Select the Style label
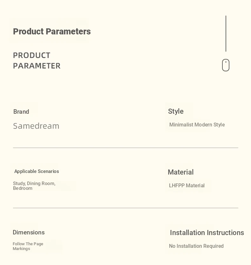Image resolution: width=251 pixels, height=265 pixels. pyautogui.click(x=176, y=111)
